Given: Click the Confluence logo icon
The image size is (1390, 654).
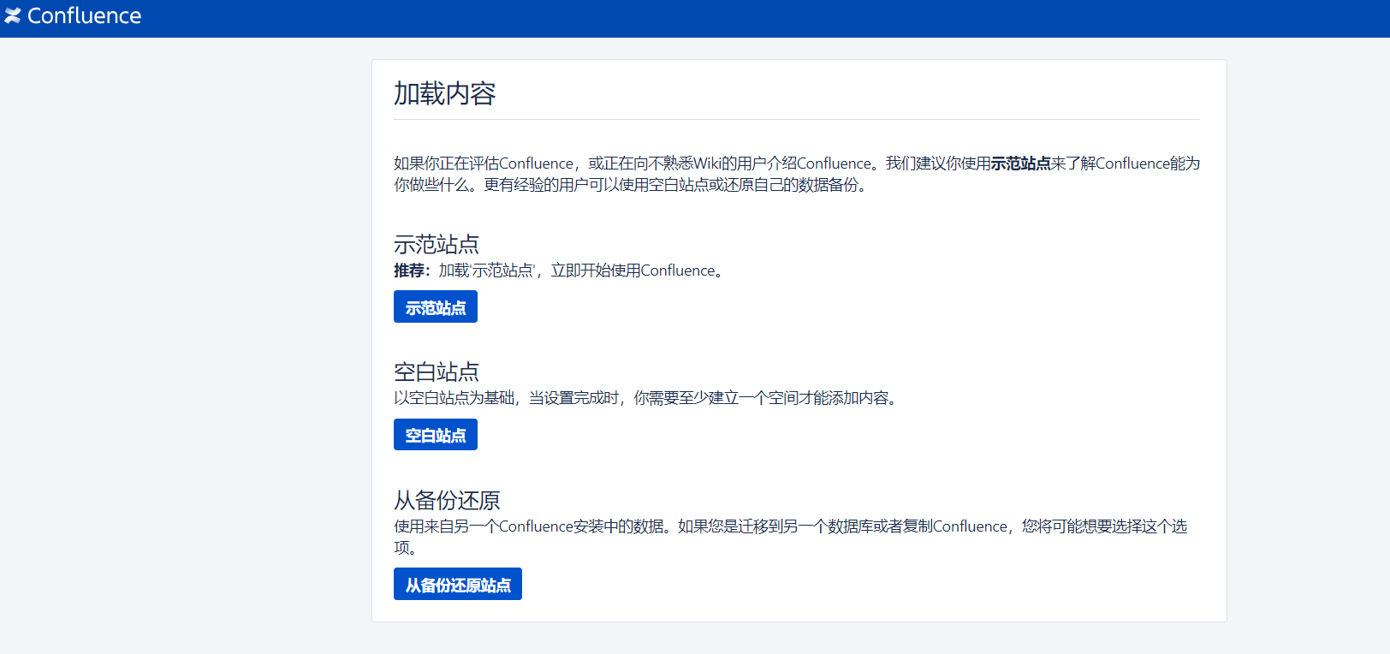Looking at the screenshot, I should pos(13,15).
